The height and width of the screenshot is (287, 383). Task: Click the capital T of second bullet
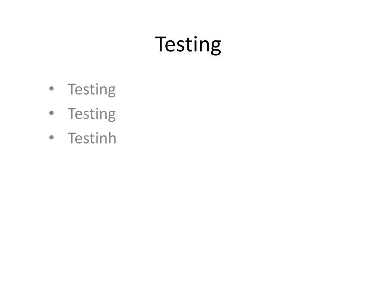click(x=72, y=114)
